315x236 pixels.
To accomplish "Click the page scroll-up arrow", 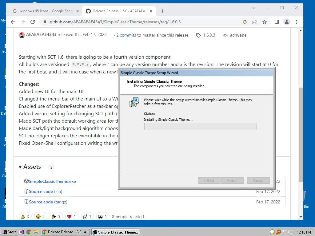I will 301,30.
